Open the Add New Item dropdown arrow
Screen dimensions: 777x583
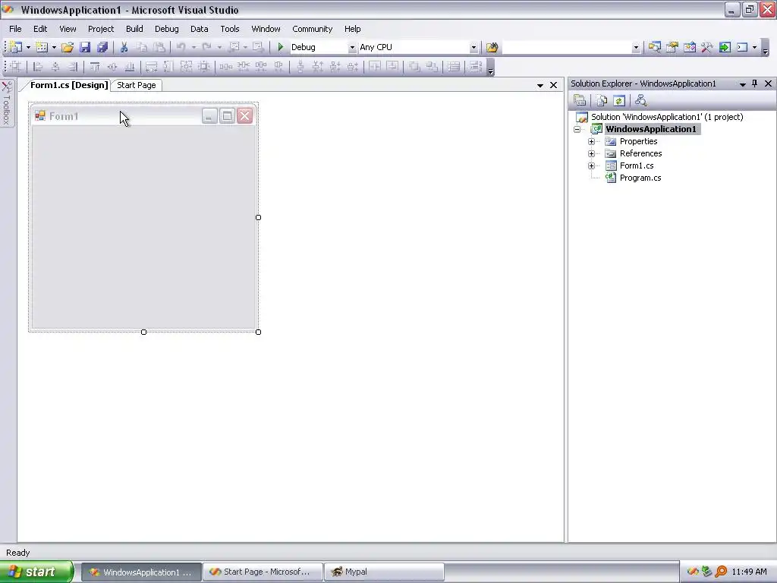click(54, 48)
